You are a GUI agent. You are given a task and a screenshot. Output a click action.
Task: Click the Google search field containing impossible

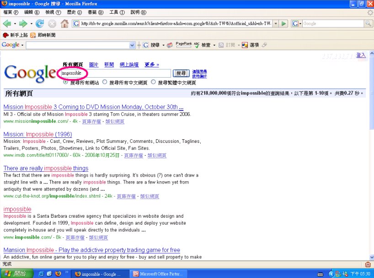(115, 73)
